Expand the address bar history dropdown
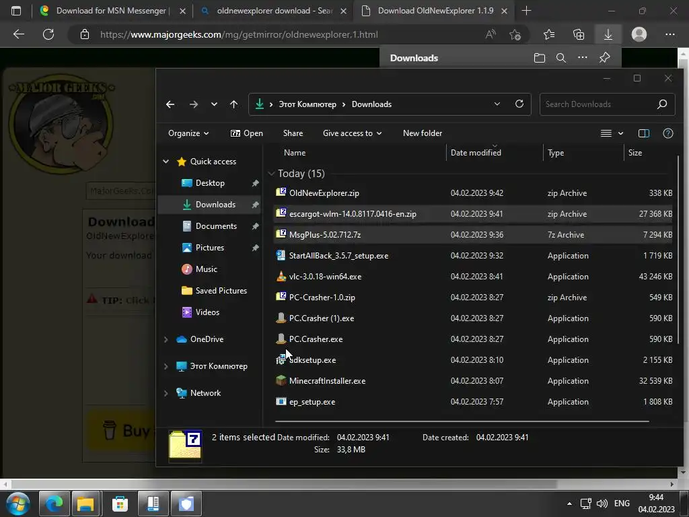 point(497,104)
